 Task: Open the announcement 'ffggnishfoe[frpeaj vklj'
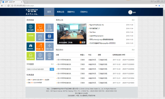point(96,25)
